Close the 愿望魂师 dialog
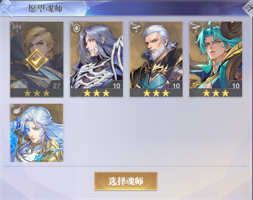The width and height of the screenshot is (253, 200). click(x=248, y=8)
